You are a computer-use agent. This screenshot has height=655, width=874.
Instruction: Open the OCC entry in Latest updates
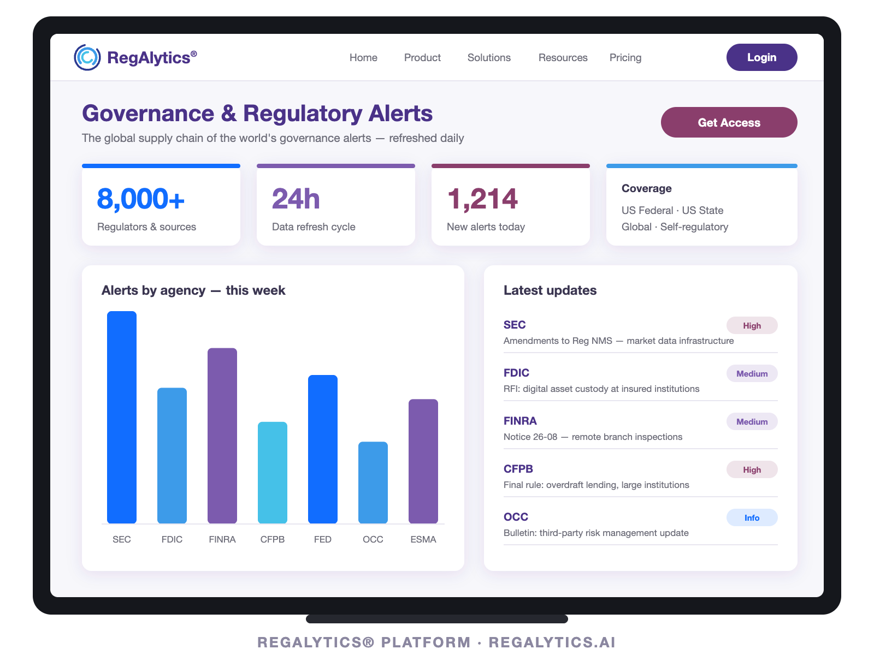click(x=641, y=524)
